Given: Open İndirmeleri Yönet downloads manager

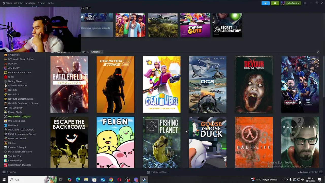Looking at the screenshot, I should coord(157,172).
